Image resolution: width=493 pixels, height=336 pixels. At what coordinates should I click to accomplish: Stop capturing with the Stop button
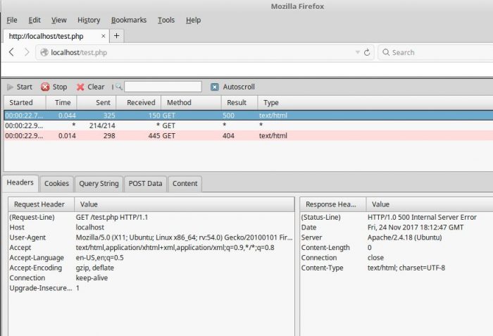(54, 87)
